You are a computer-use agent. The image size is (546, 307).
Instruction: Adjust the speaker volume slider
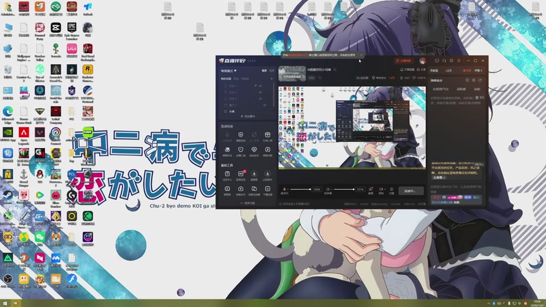tap(344, 190)
